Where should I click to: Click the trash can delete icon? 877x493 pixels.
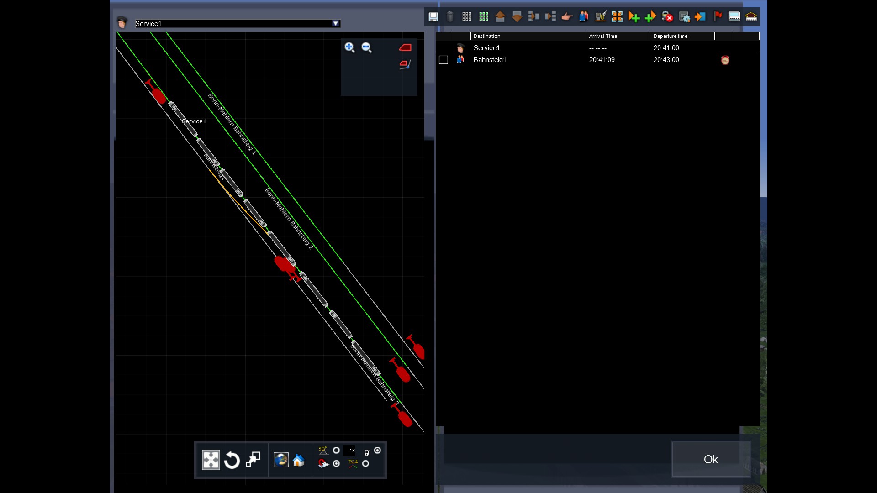[450, 17]
